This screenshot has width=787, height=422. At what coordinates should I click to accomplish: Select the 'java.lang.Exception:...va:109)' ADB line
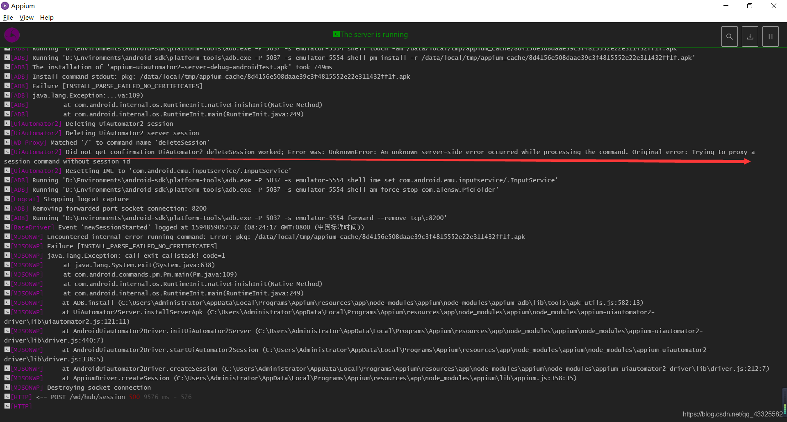pyautogui.click(x=88, y=95)
